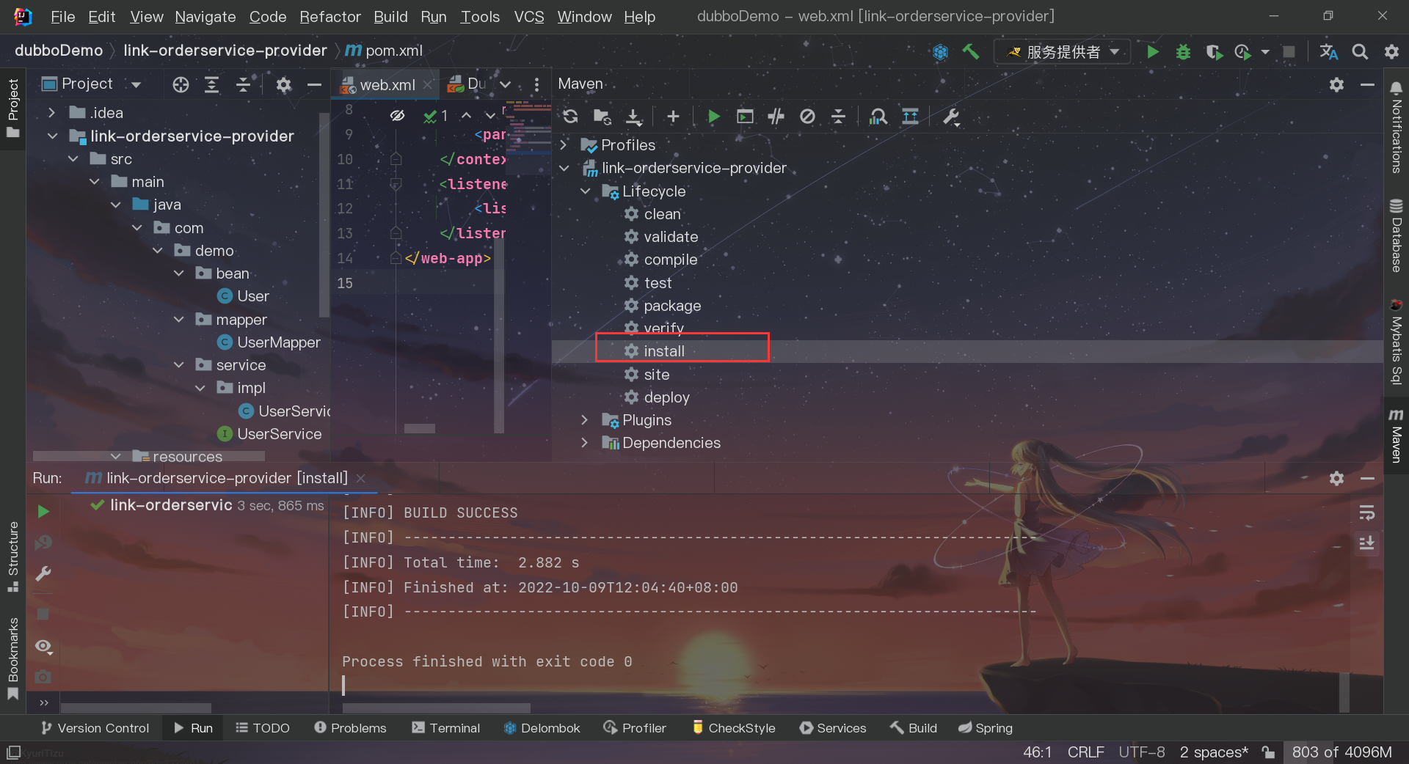Open the Problems tool window
The width and height of the screenshot is (1409, 764).
click(x=350, y=727)
